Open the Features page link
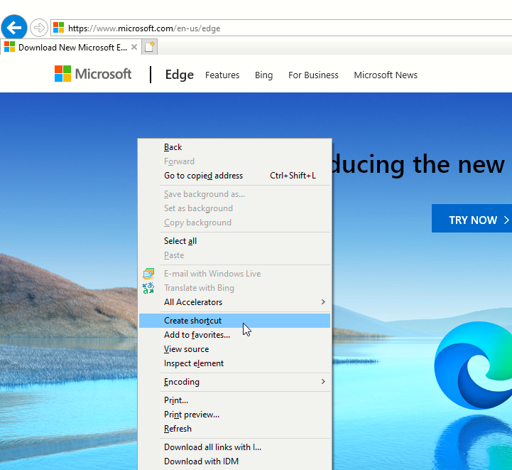Screen dimensions: 512x470 coord(222,75)
